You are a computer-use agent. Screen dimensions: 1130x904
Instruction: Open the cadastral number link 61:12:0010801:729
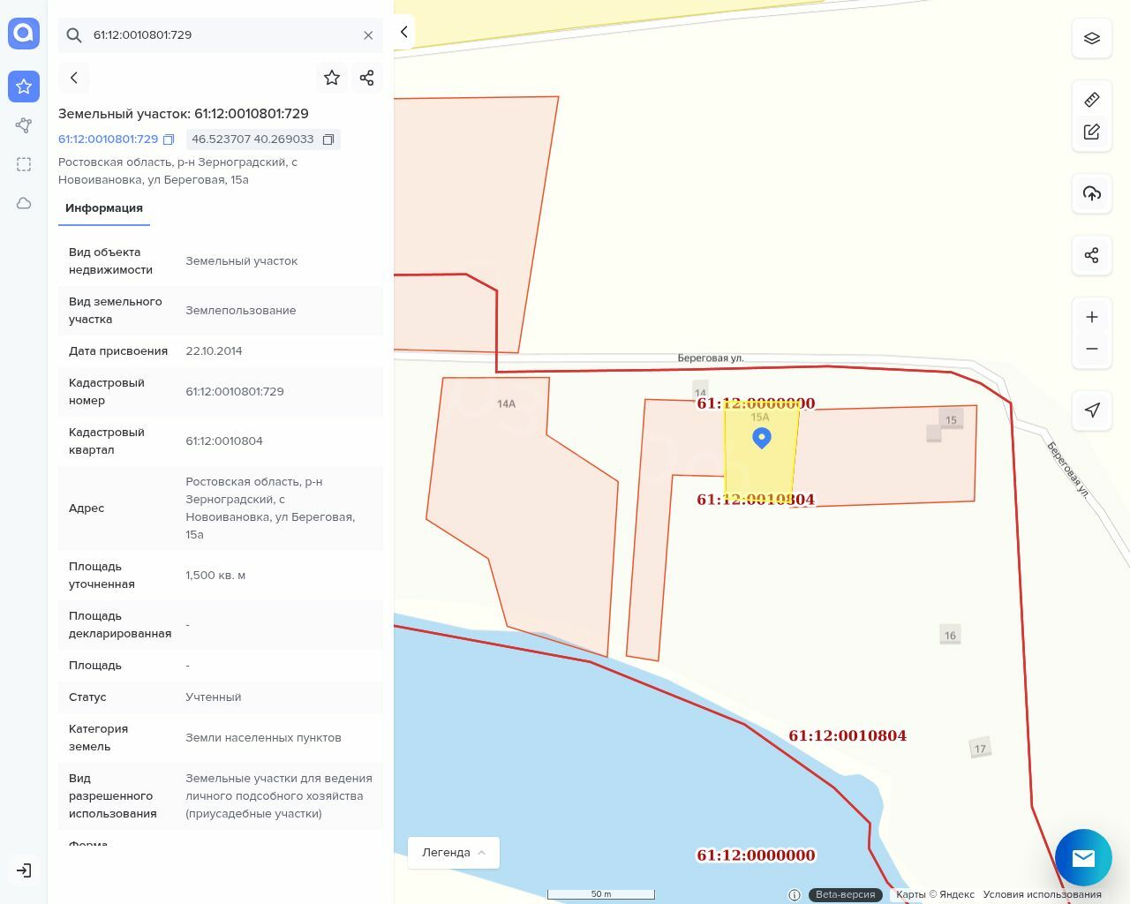[108, 139]
